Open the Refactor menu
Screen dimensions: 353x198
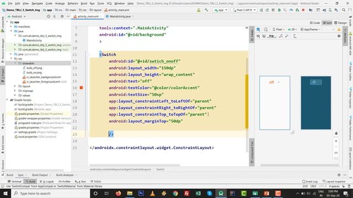point(73,3)
